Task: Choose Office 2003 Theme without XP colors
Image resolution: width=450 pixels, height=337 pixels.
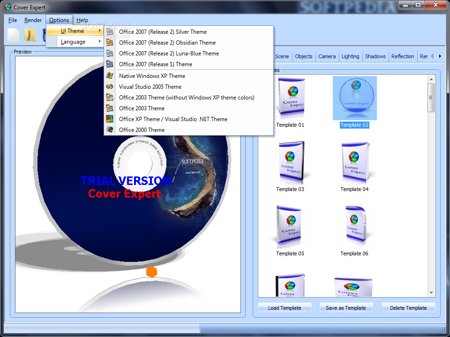Action: 188,98
